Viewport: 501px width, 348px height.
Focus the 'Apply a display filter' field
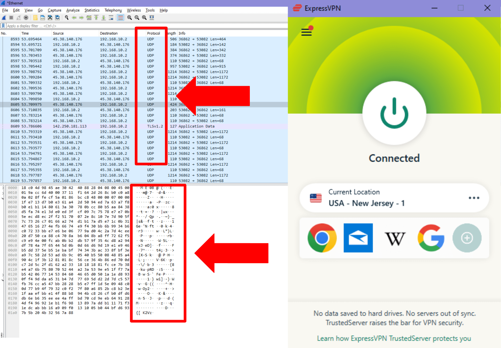click(x=147, y=26)
